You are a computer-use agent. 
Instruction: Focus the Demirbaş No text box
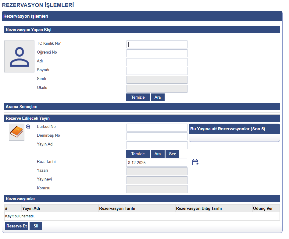click(157, 136)
